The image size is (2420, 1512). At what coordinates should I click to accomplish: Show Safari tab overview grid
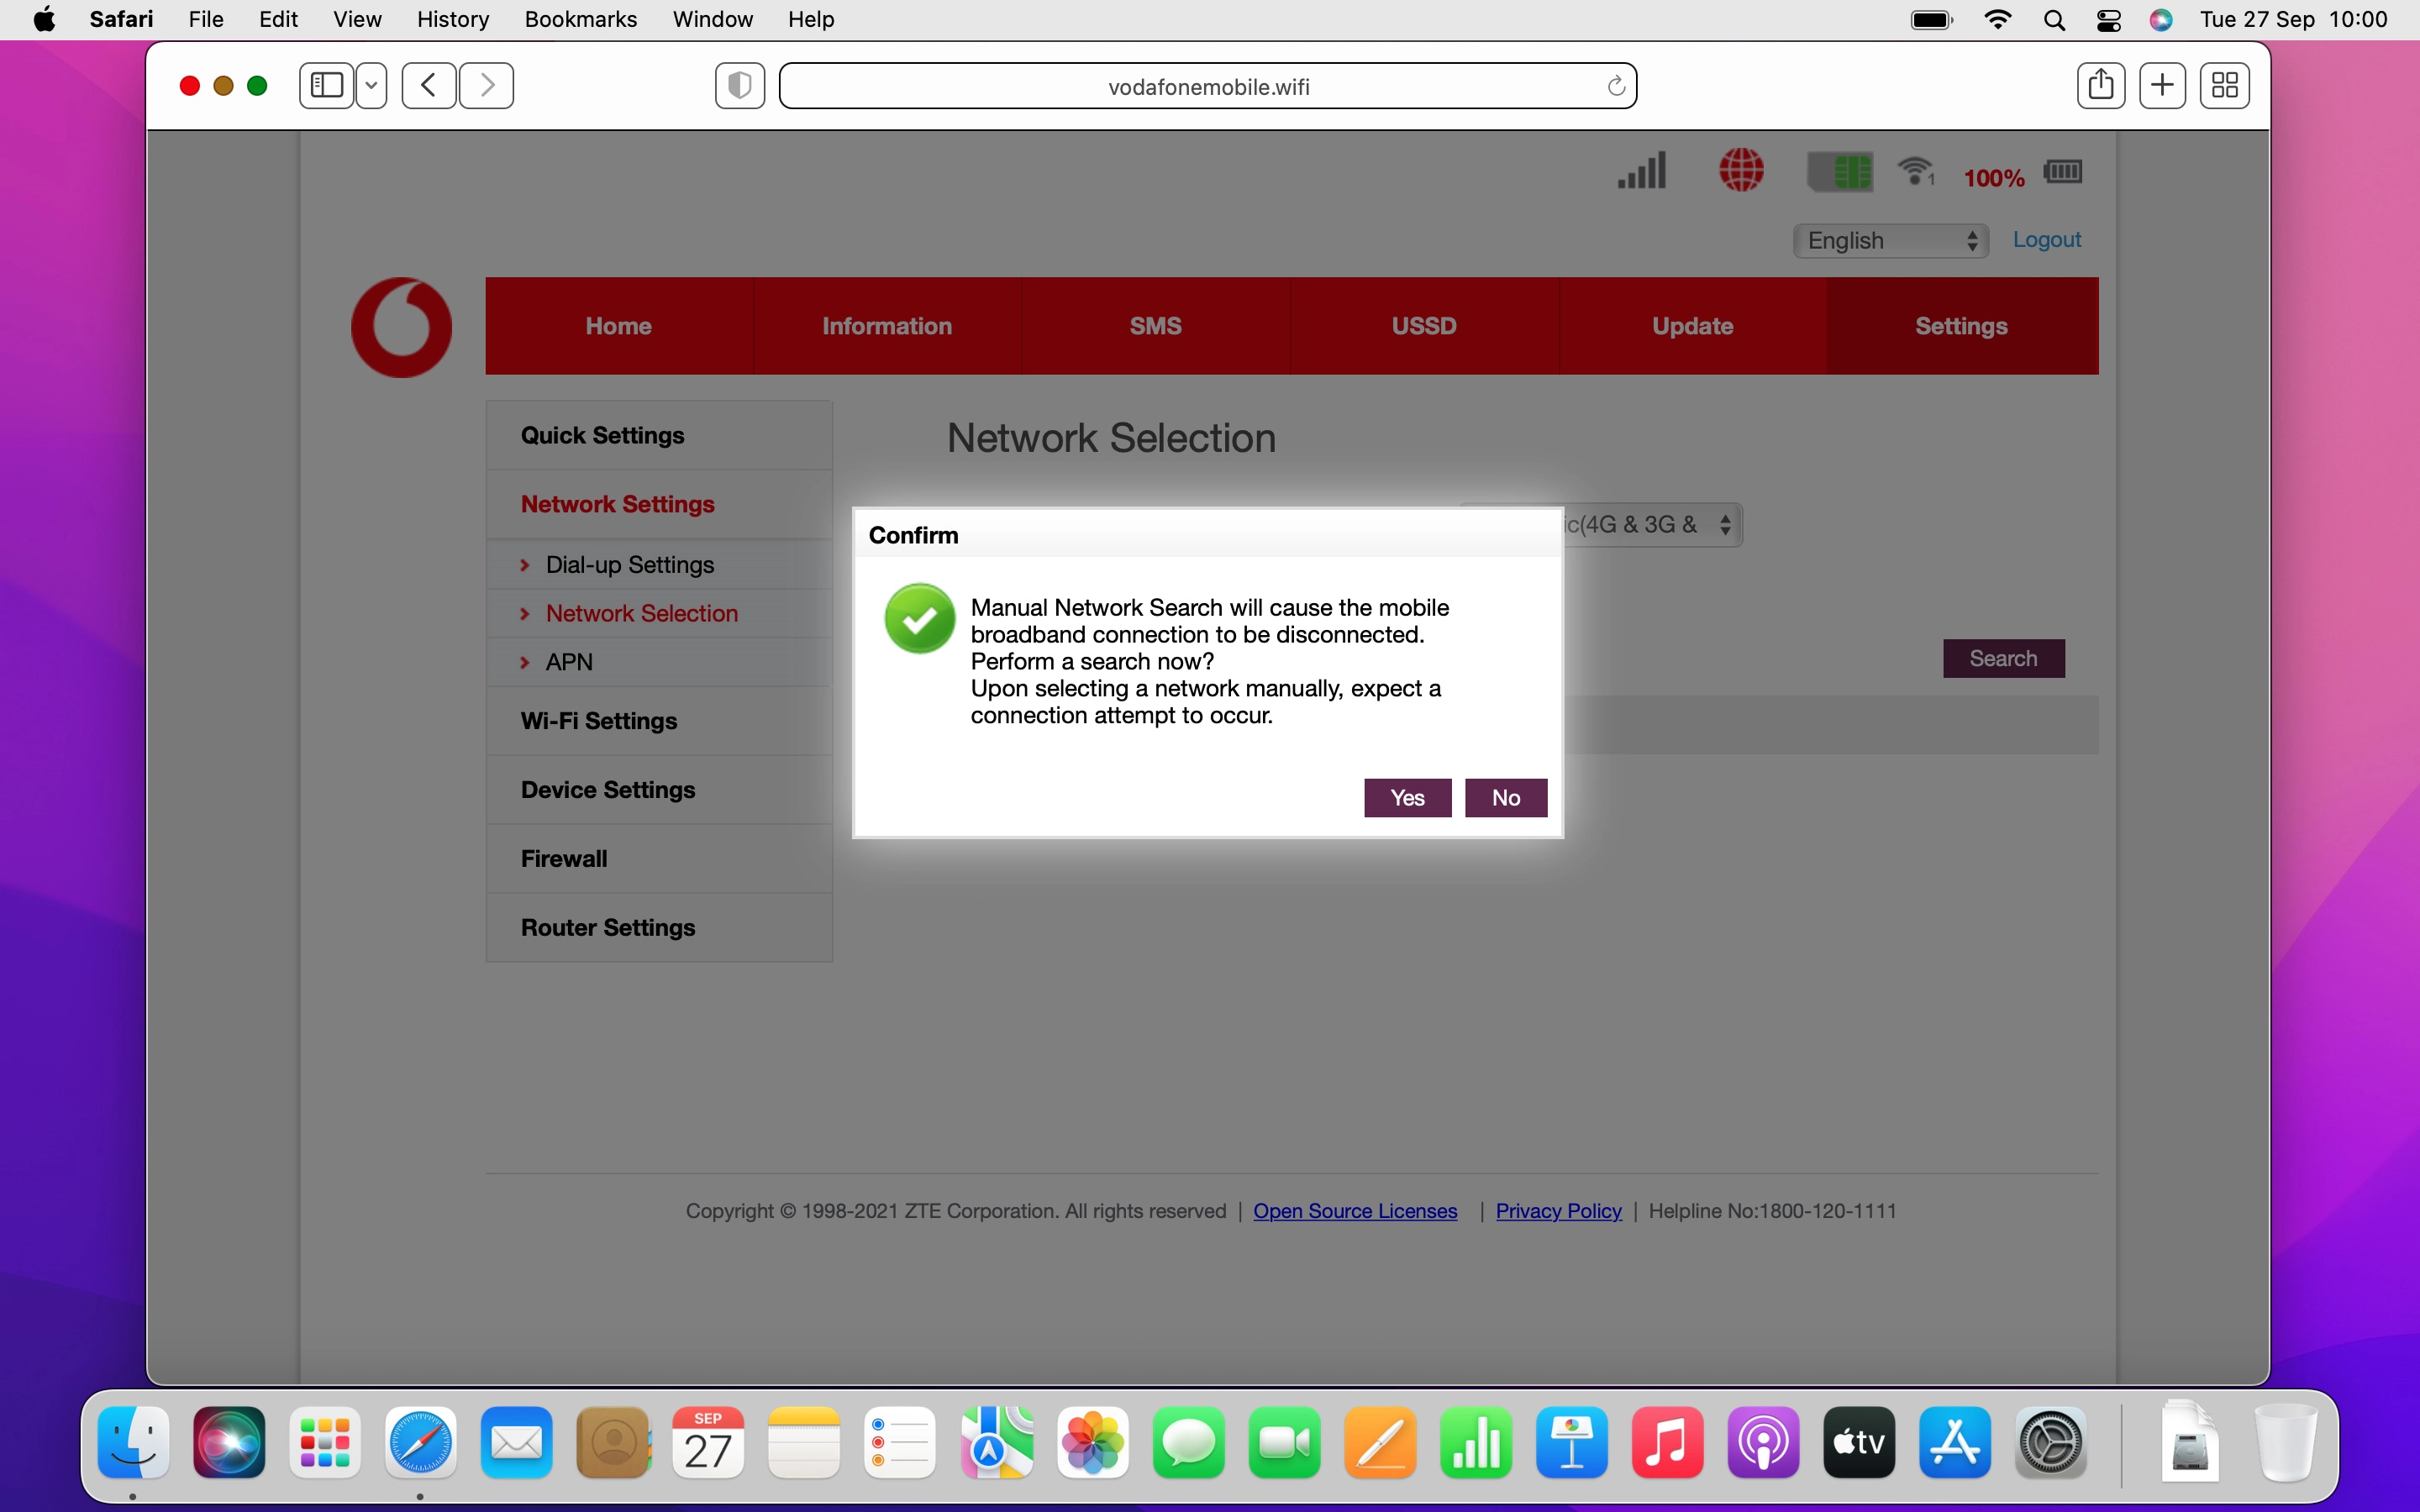[2224, 86]
